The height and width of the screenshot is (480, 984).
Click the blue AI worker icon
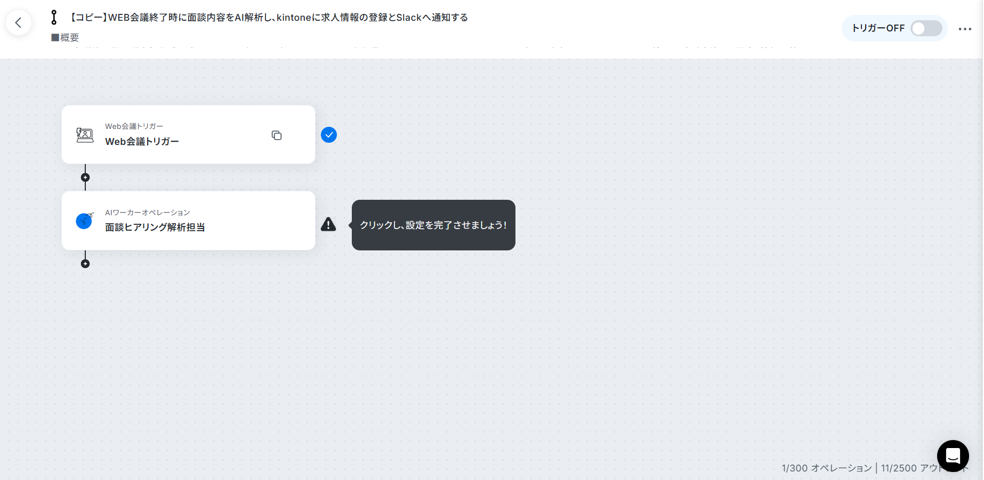click(x=85, y=220)
